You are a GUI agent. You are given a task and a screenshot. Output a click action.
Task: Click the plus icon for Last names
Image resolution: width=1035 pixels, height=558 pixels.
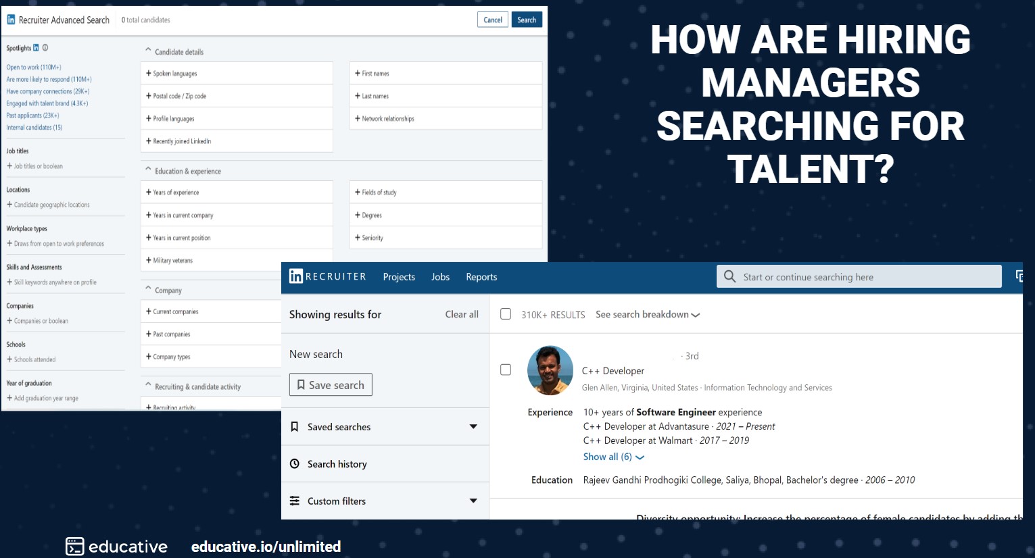pos(358,96)
